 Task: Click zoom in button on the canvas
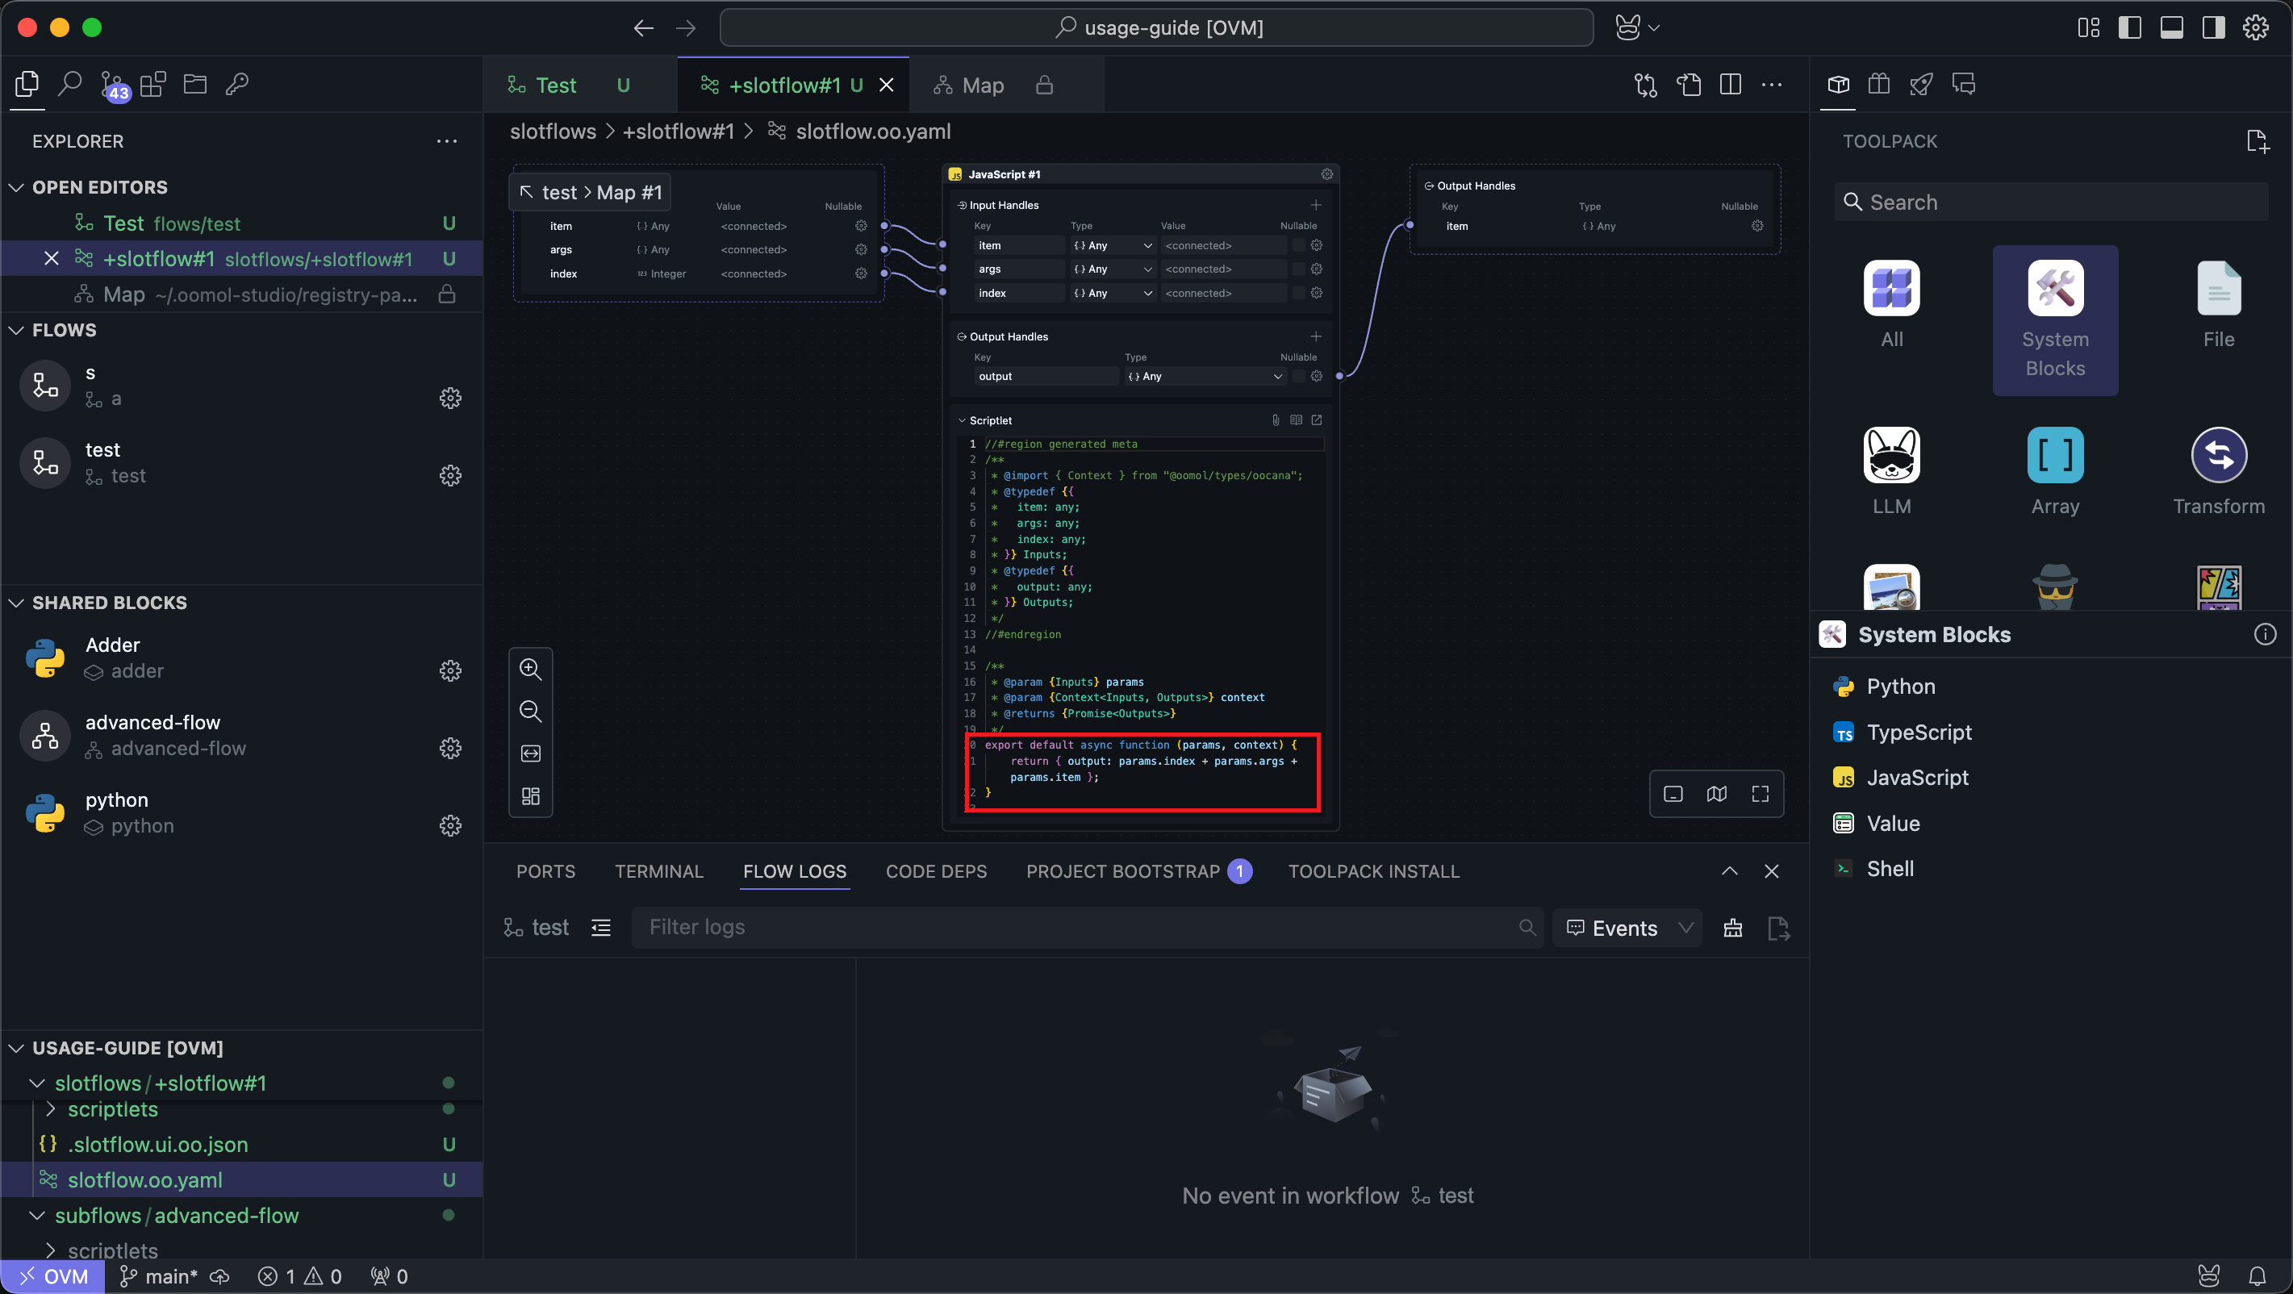coord(531,668)
